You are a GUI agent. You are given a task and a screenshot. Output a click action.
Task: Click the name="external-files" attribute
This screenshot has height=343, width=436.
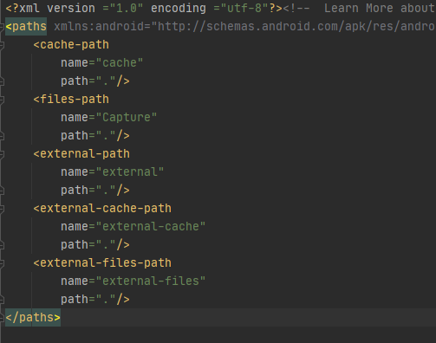click(133, 282)
